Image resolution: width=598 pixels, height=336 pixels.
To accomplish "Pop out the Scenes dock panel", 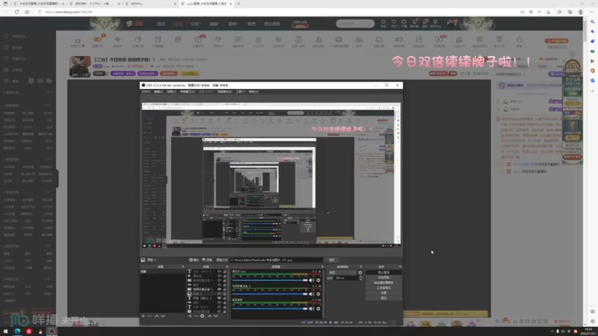I will point(182,267).
